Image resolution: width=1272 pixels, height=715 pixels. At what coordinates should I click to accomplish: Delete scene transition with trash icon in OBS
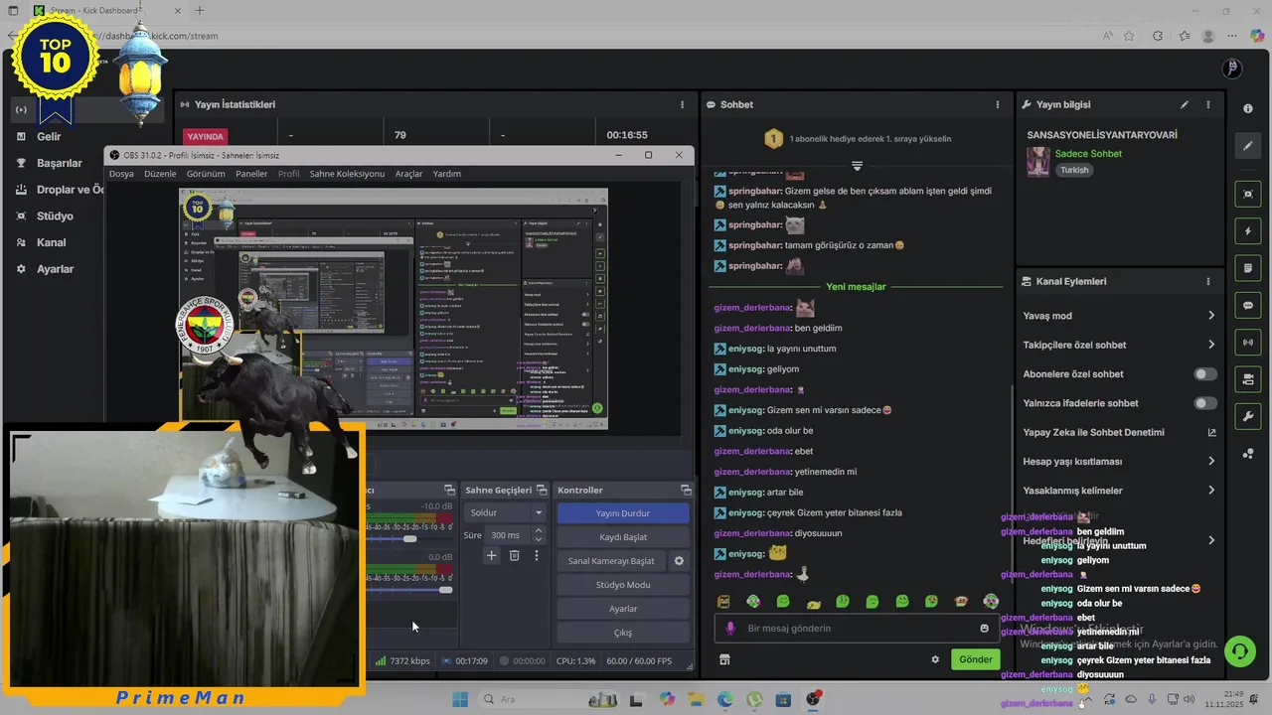tap(514, 556)
